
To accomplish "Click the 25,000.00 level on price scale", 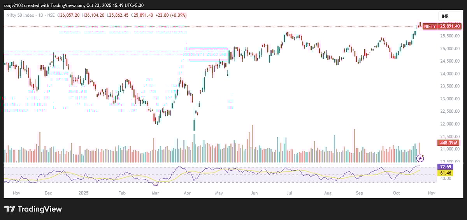I will point(448,49).
